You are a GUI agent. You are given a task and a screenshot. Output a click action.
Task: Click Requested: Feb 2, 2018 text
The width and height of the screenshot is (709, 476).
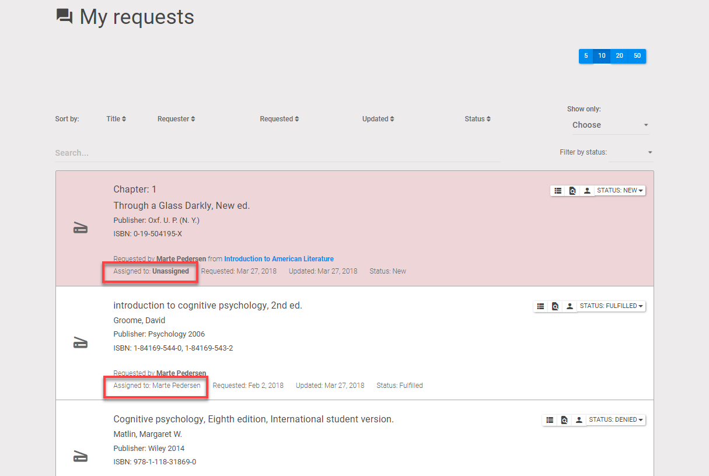tap(248, 386)
